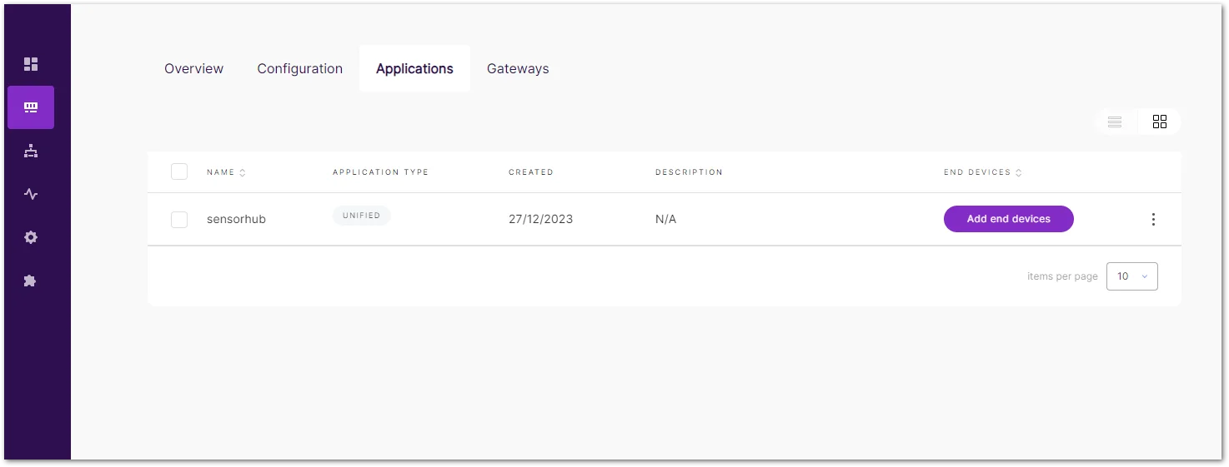Open the hierarchy tree sidebar icon
This screenshot has height=467, width=1229.
(x=31, y=151)
